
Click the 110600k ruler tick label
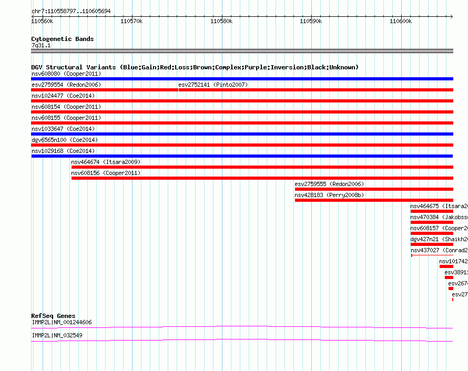(401, 21)
